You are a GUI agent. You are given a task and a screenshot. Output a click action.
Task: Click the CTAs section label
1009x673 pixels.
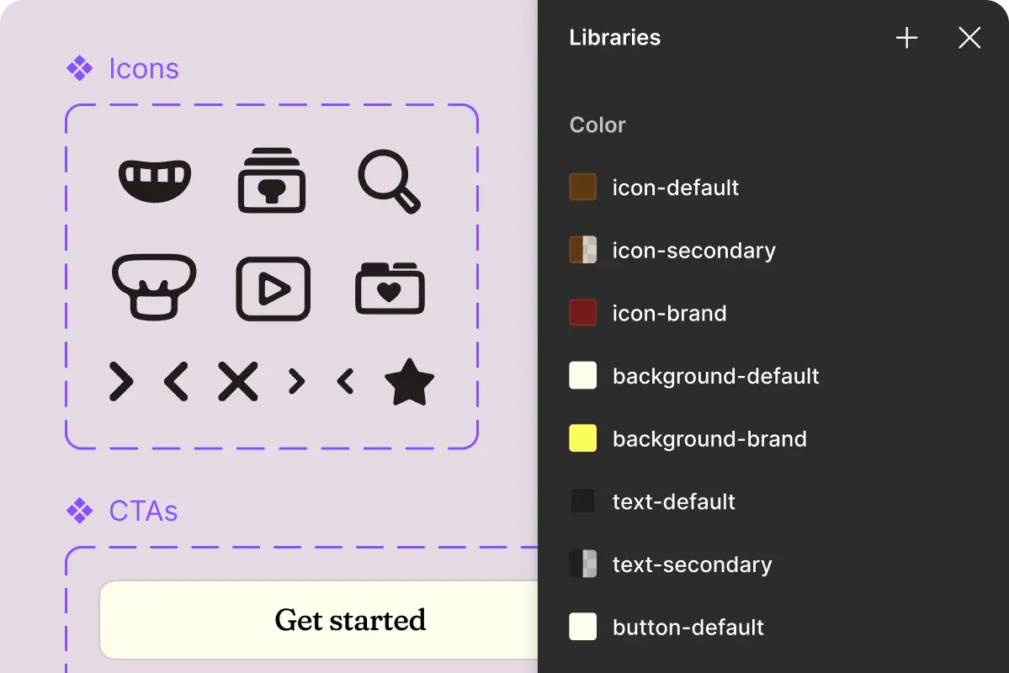click(143, 511)
